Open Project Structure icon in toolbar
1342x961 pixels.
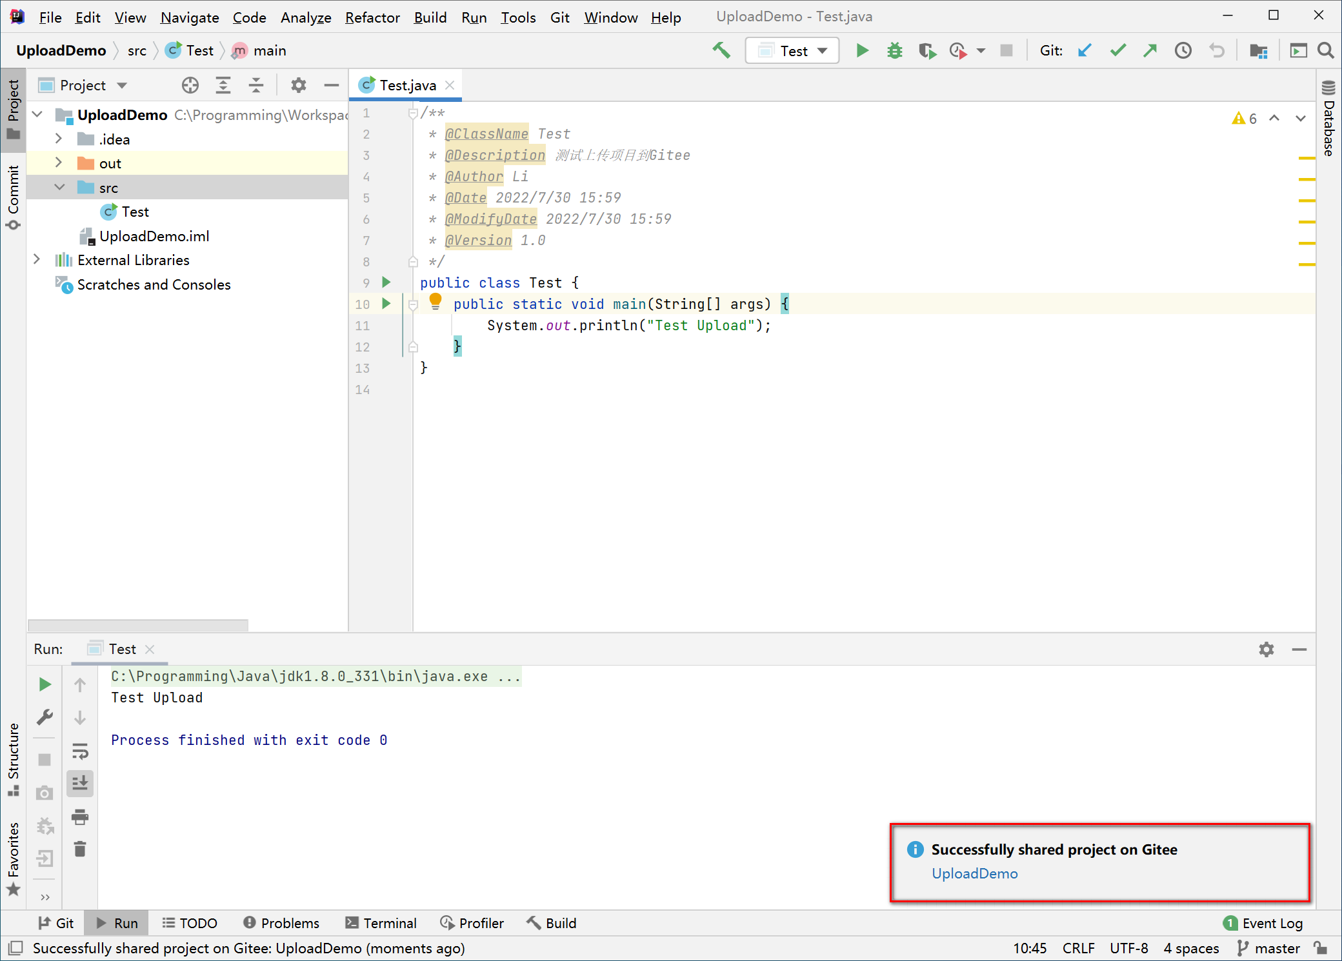pyautogui.click(x=1258, y=50)
